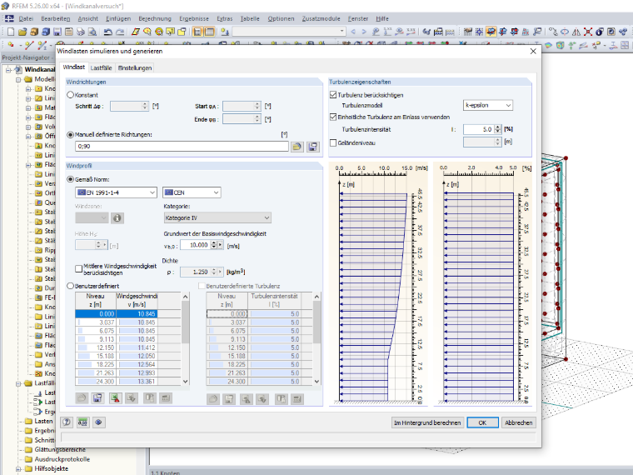Close the Windlasten simulieren dialog
Viewport: 633px width, 475px height.
533,52
